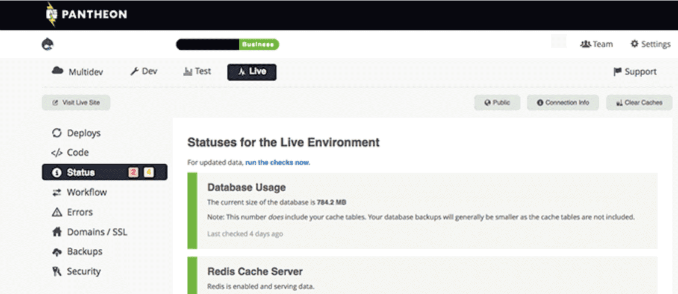Click the Errors warning triangle icon

pyautogui.click(x=57, y=212)
